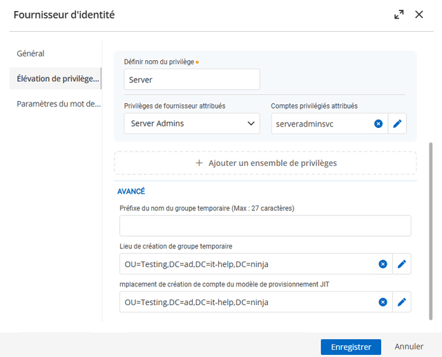The height and width of the screenshot is (357, 442).
Task: Clear the temporary group creation location
Action: pos(383,264)
